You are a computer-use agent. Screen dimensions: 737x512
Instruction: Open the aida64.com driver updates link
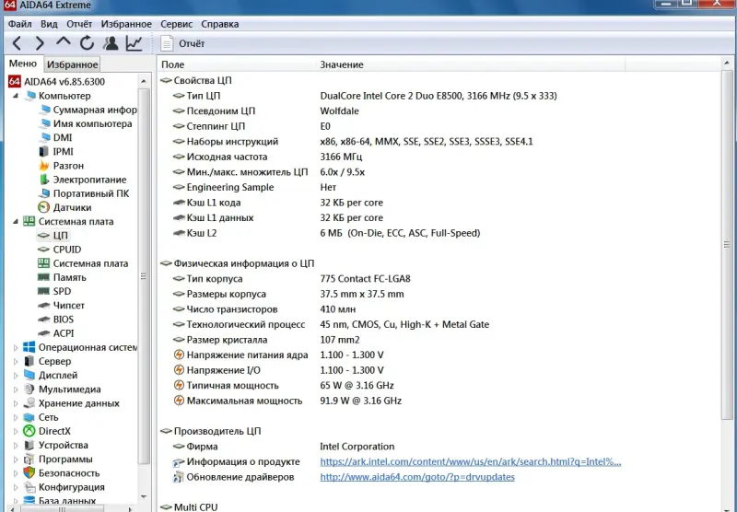417,477
